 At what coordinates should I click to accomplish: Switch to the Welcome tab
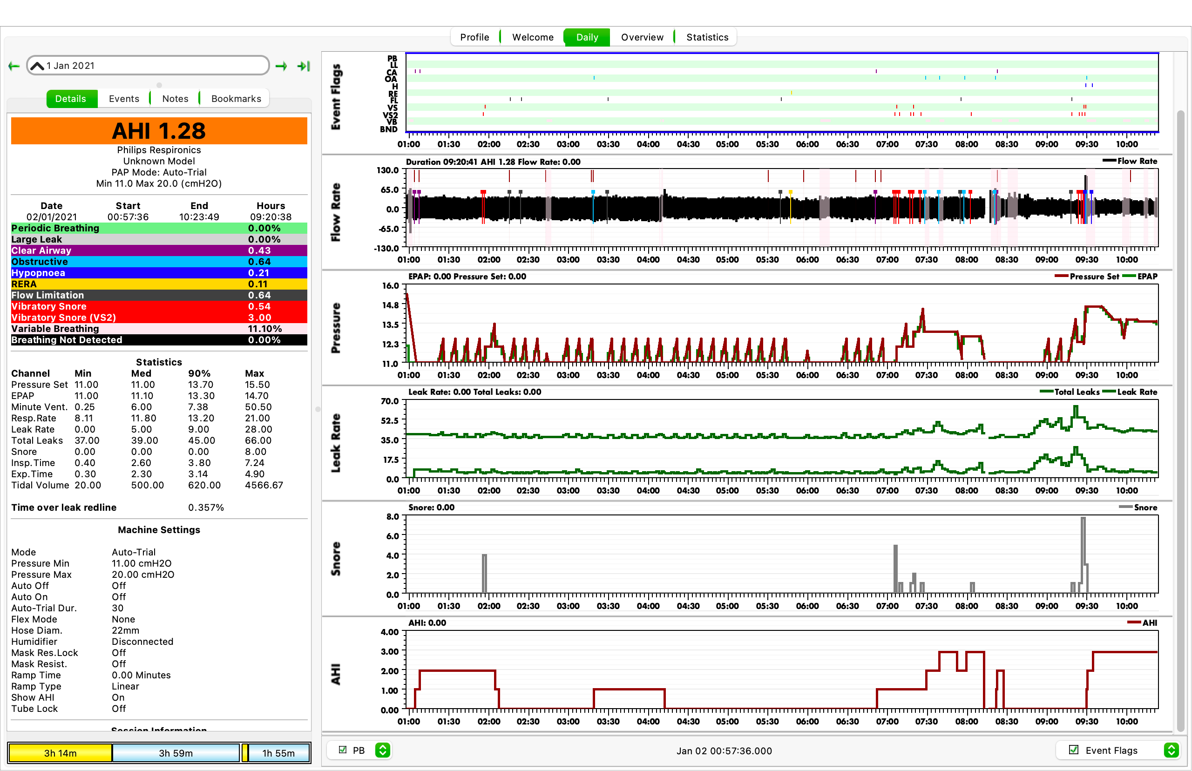pos(533,37)
